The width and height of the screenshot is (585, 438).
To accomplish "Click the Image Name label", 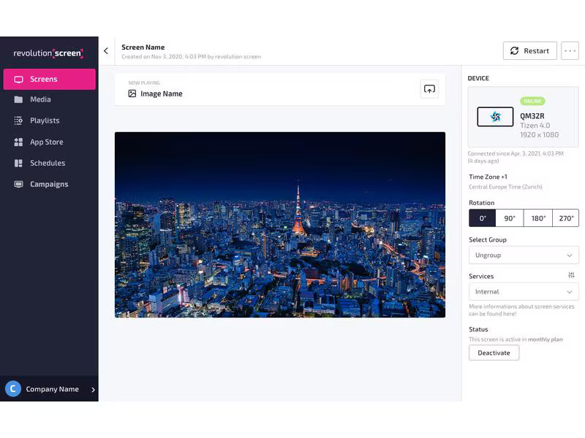I will click(x=162, y=94).
